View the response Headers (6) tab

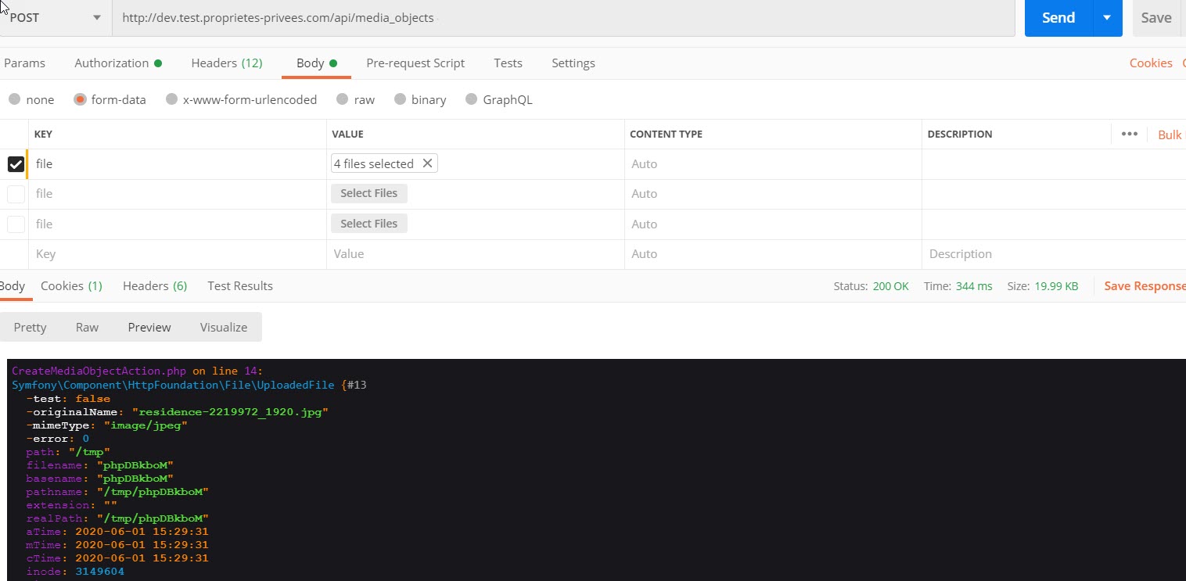pos(154,285)
